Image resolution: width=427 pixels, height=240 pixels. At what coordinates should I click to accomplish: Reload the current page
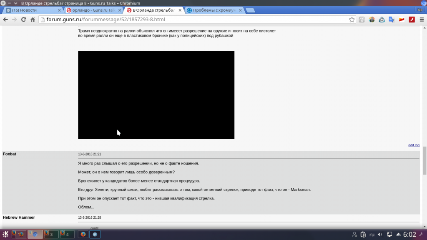coord(24,20)
